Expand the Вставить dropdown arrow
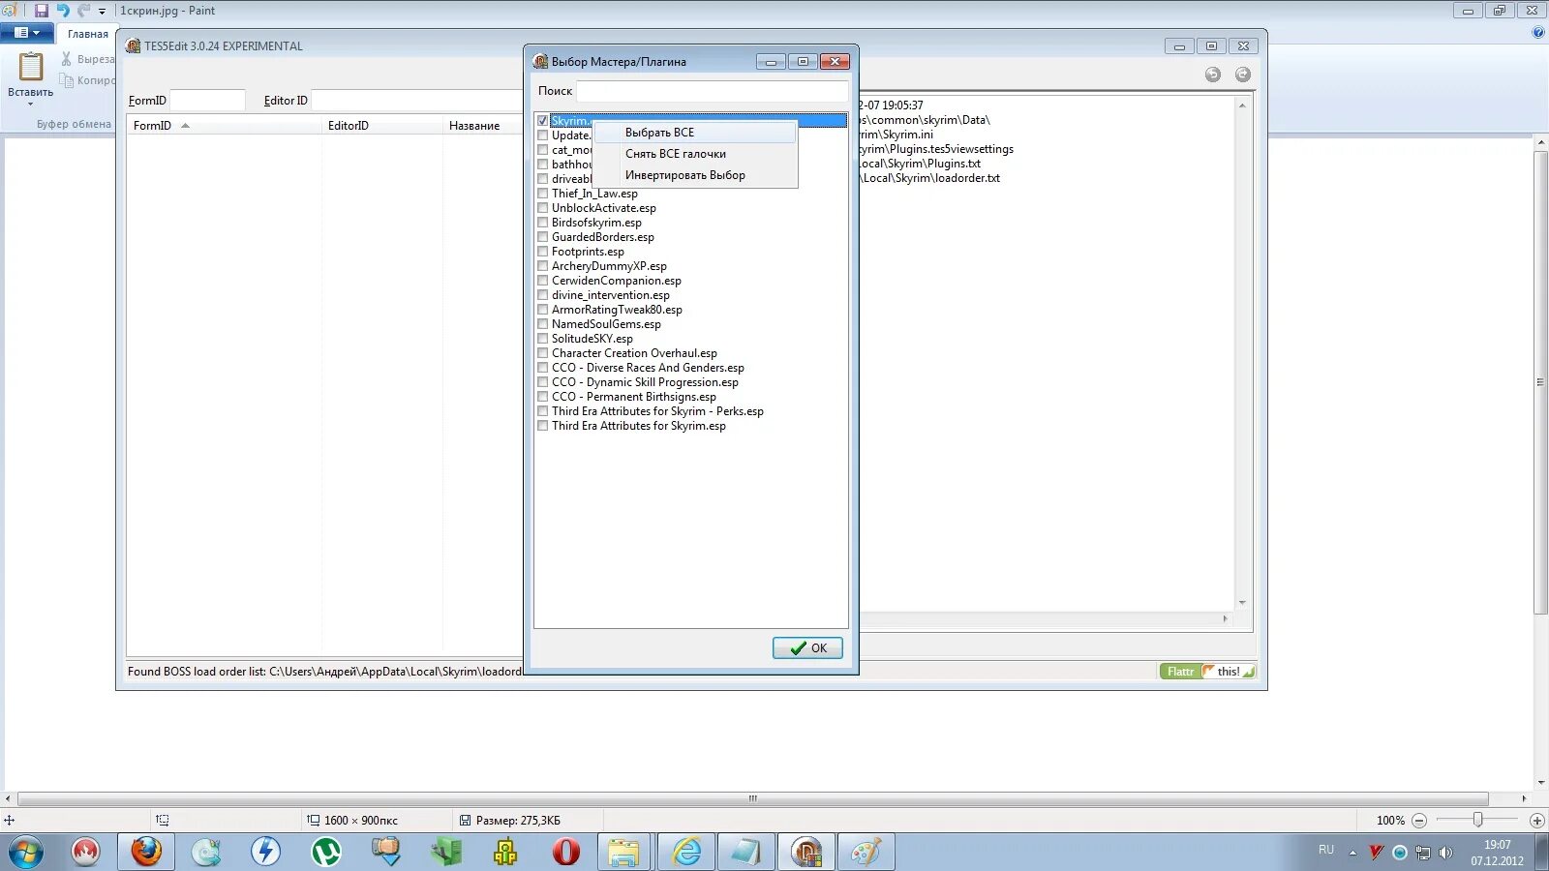Viewport: 1549px width, 871px height. pyautogui.click(x=31, y=104)
